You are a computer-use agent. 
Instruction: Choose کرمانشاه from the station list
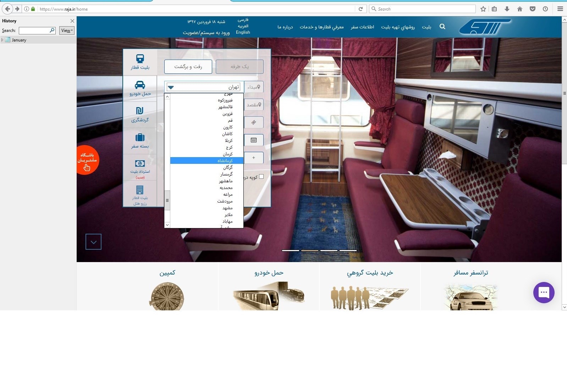pyautogui.click(x=225, y=161)
